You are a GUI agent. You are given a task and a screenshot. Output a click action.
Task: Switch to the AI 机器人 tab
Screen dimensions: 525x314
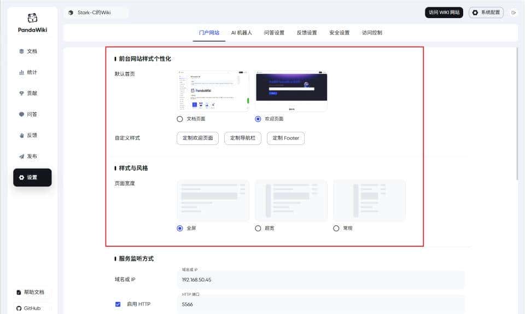tap(241, 33)
